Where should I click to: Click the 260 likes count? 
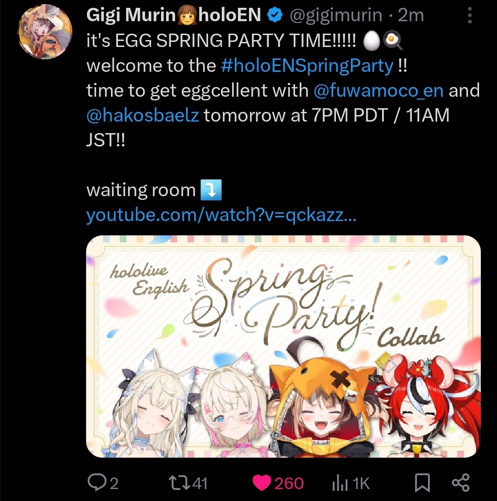point(289,484)
